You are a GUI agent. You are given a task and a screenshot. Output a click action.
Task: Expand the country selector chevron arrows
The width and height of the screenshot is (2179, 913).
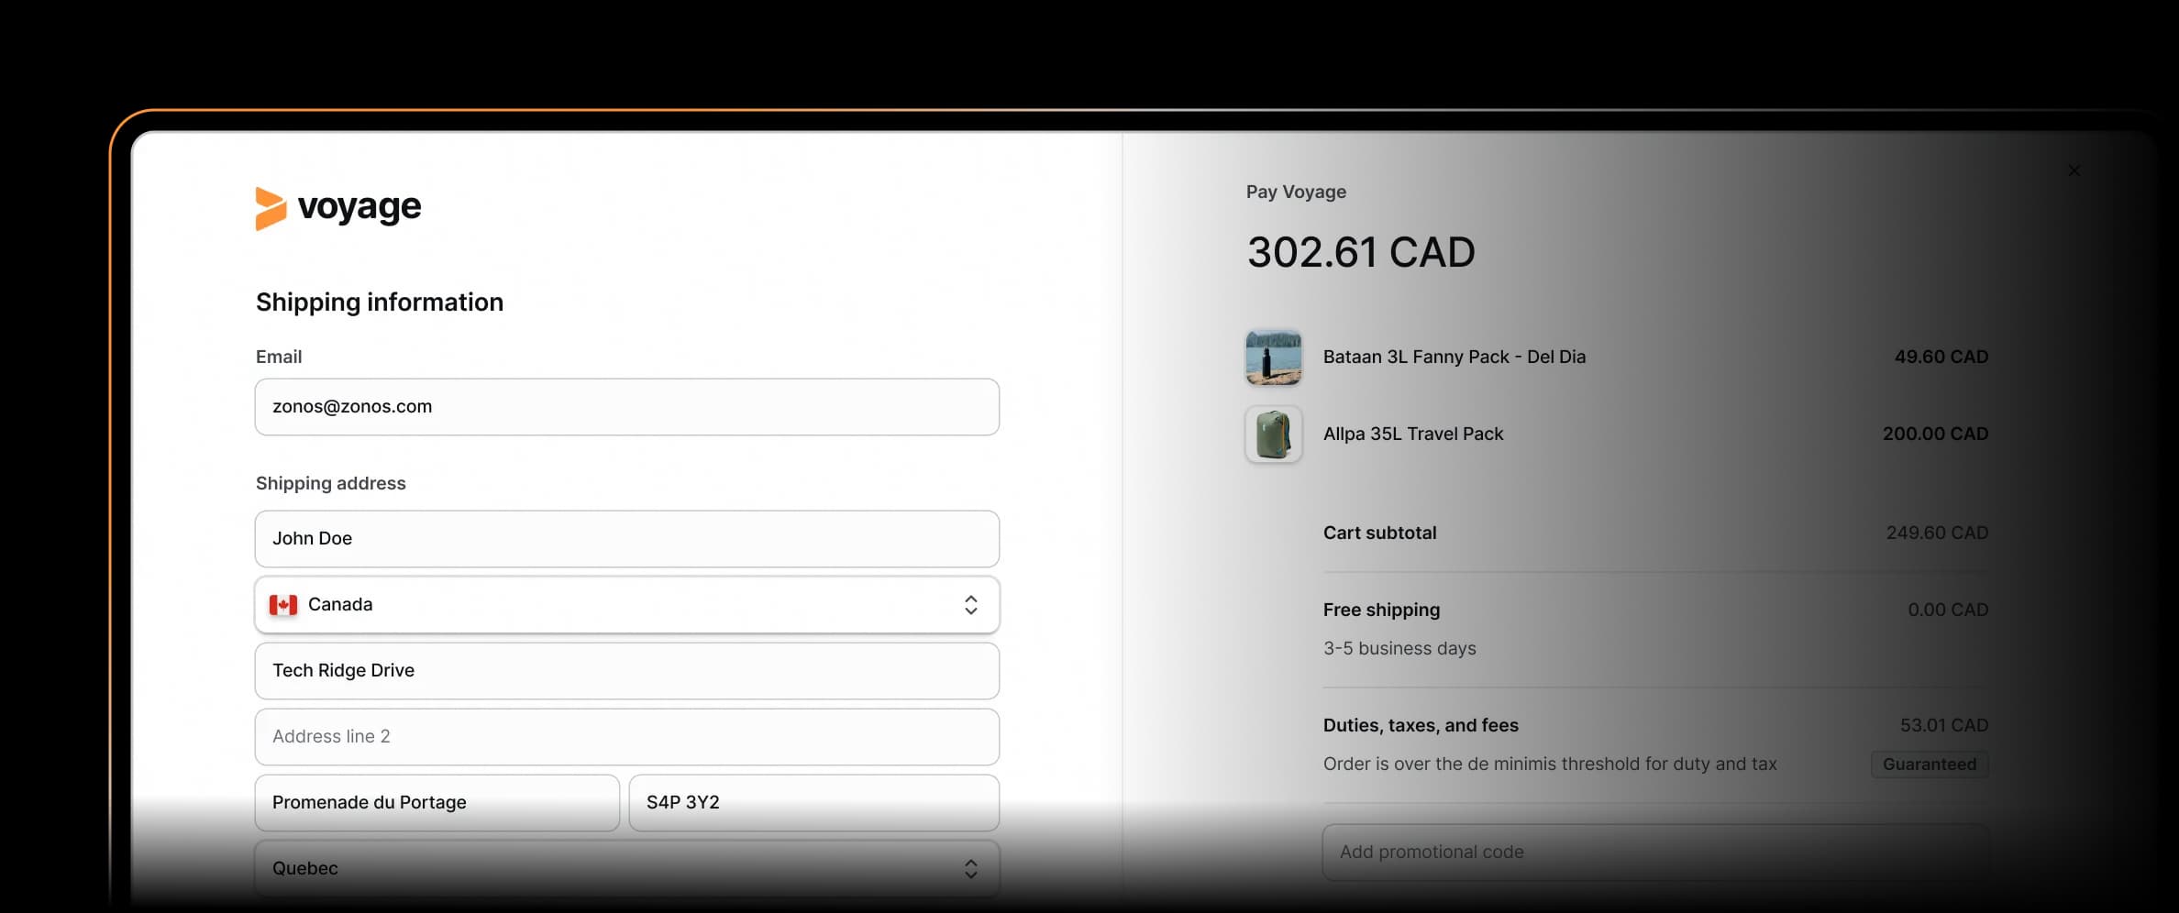pyautogui.click(x=970, y=605)
